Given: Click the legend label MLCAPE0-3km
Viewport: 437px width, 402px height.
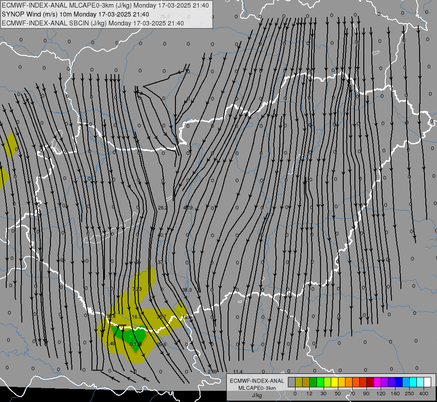Looking at the screenshot, I should [257, 388].
